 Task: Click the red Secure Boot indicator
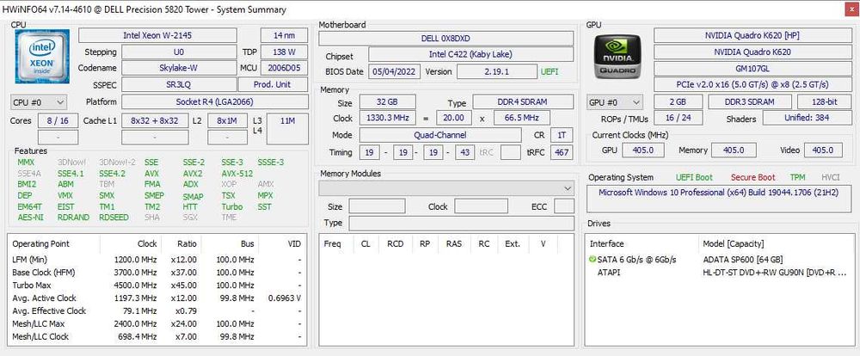pyautogui.click(x=753, y=177)
